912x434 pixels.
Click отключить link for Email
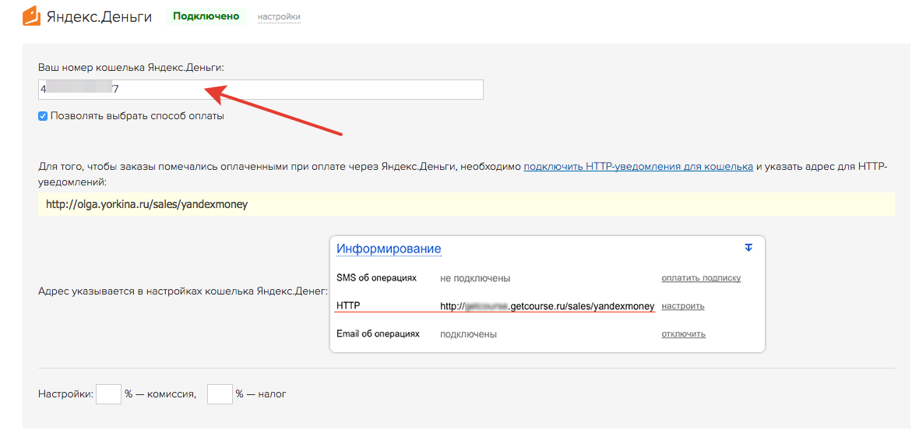tap(684, 334)
